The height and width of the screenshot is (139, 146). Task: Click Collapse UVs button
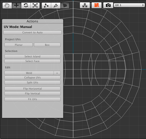32,78
